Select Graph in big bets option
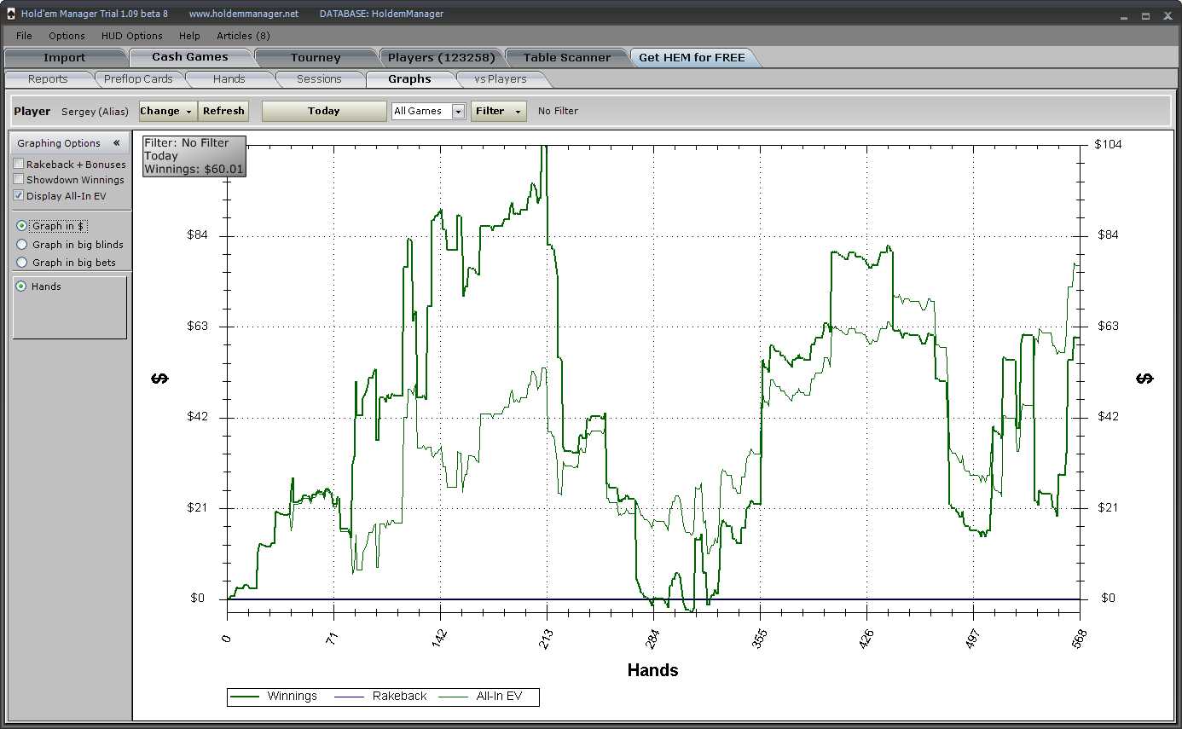This screenshot has width=1182, height=729. (22, 263)
